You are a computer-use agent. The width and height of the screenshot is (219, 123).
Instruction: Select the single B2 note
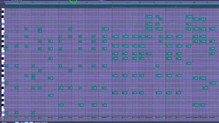click(x=188, y=63)
